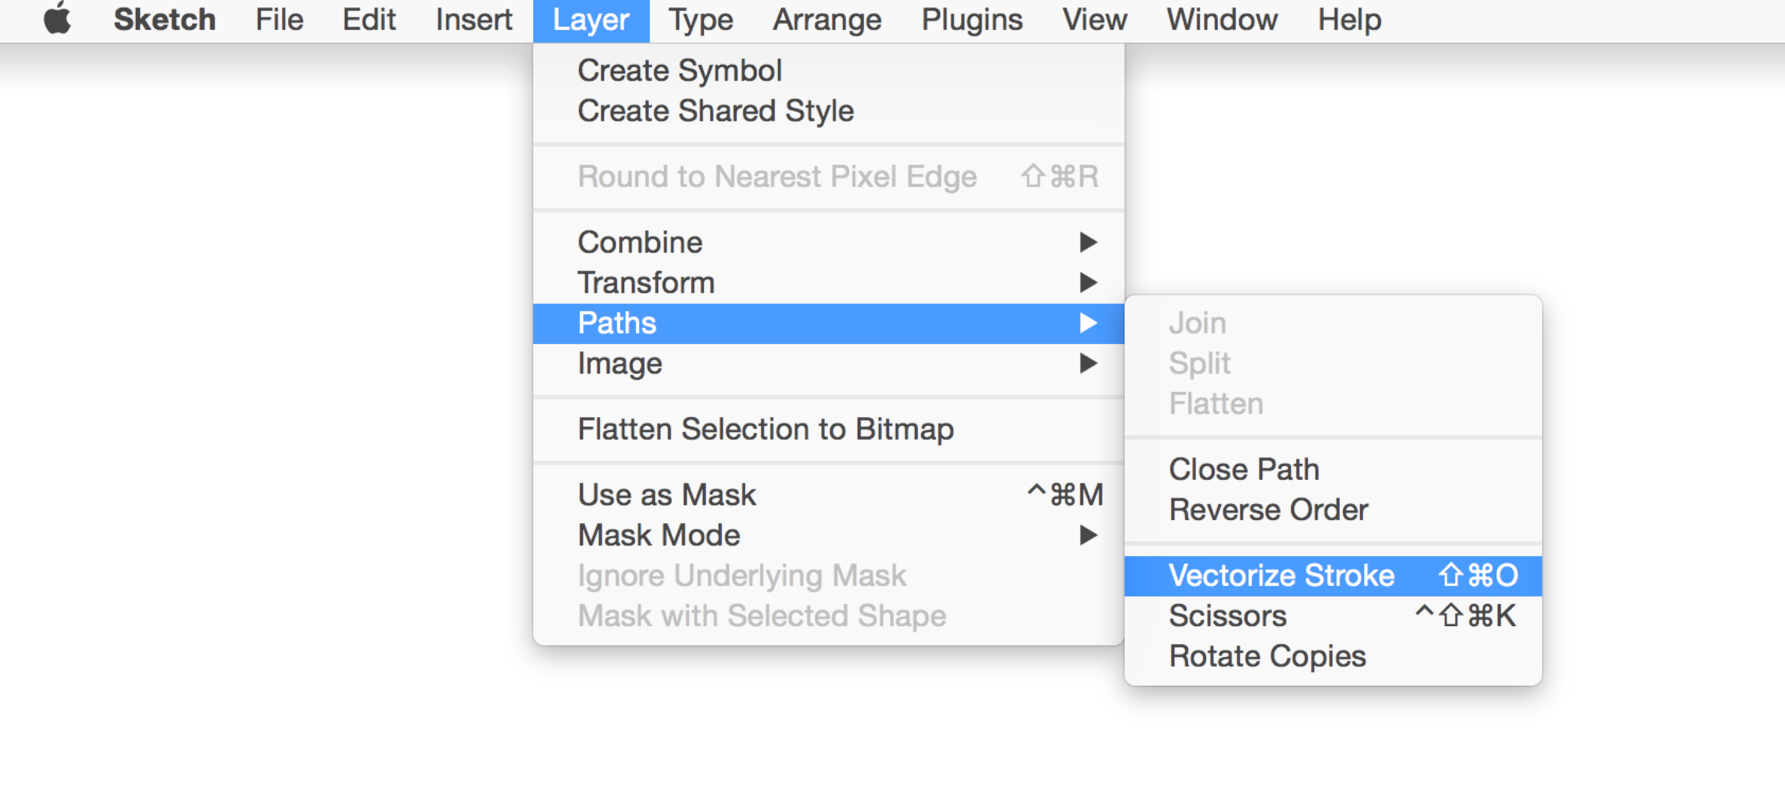Expand the Transform submenu
The image size is (1785, 801).
pos(646,282)
